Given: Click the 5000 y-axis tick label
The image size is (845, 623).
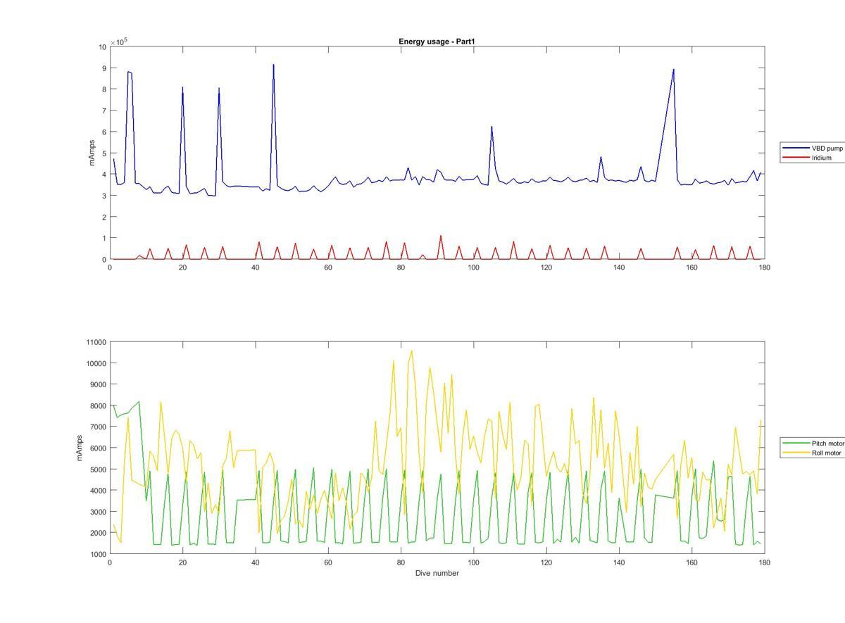Looking at the screenshot, I should (99, 470).
